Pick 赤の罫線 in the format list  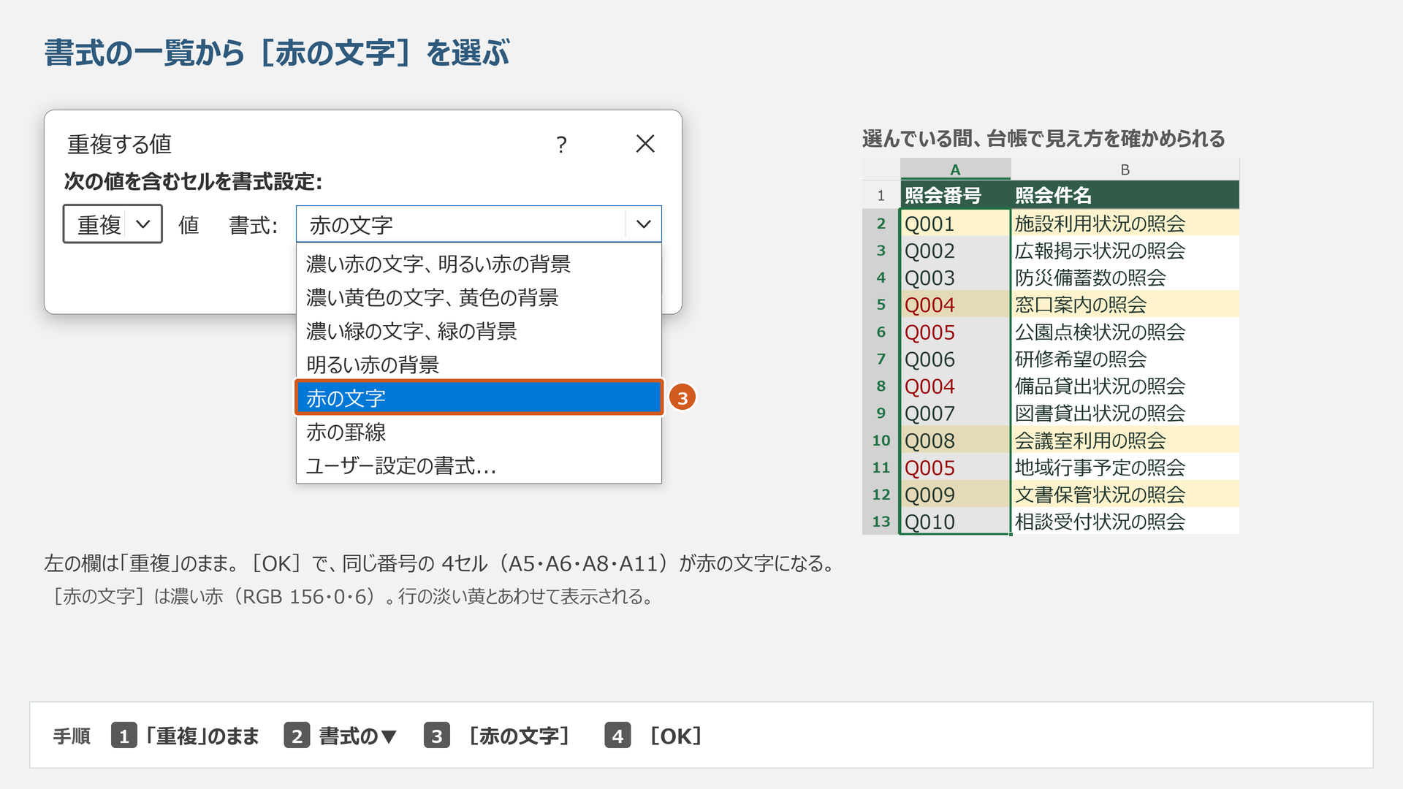(x=479, y=432)
